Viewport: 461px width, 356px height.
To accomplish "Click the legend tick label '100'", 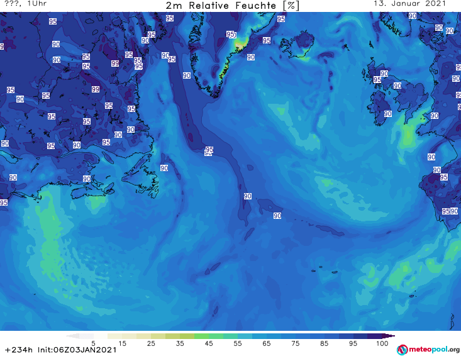I will click(382, 343).
